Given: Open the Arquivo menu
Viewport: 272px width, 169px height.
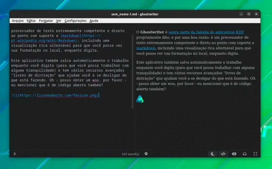Looking at the screenshot, I should [17, 21].
